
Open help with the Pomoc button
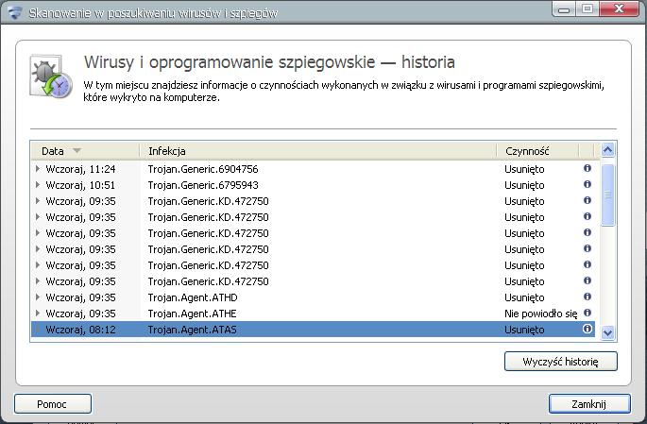click(x=53, y=404)
